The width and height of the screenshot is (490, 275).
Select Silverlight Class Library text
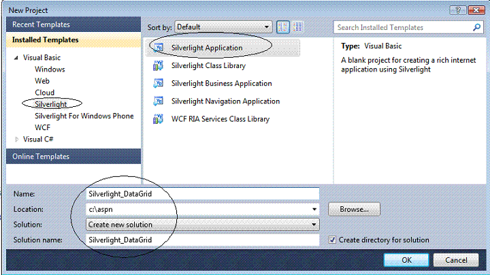pyautogui.click(x=208, y=65)
